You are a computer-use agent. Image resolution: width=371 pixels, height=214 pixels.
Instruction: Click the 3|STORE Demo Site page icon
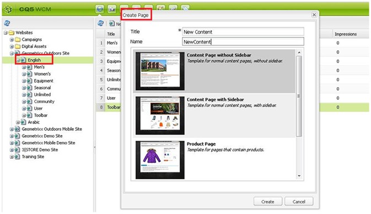pos(17,149)
